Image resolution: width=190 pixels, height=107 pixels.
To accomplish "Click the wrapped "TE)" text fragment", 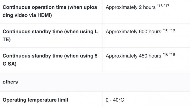I will point(6,40).
